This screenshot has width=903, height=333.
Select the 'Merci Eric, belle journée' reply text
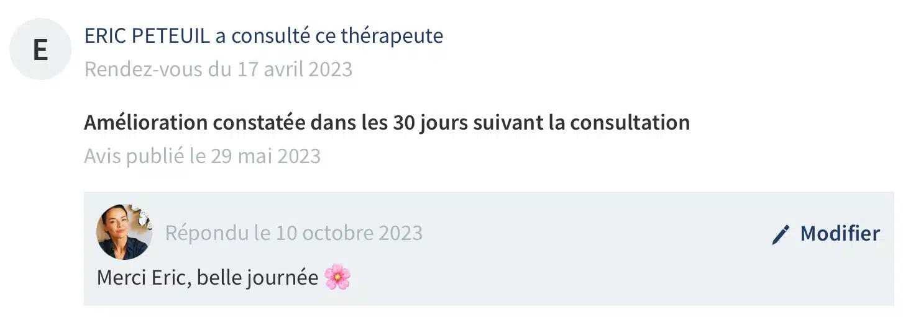click(x=208, y=278)
